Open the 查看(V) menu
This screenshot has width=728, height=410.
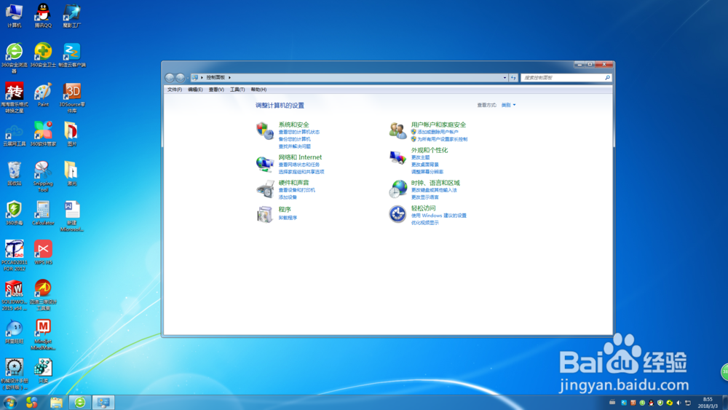(x=216, y=90)
